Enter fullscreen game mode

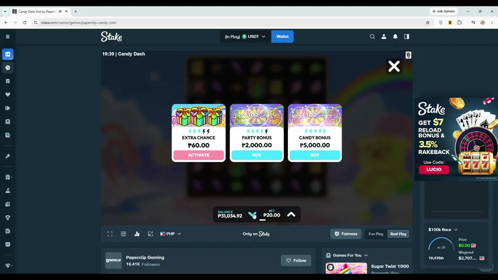click(x=110, y=234)
